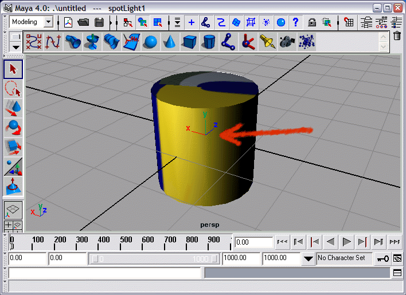
Task: Pick the Rotate tool
Action: click(13, 127)
